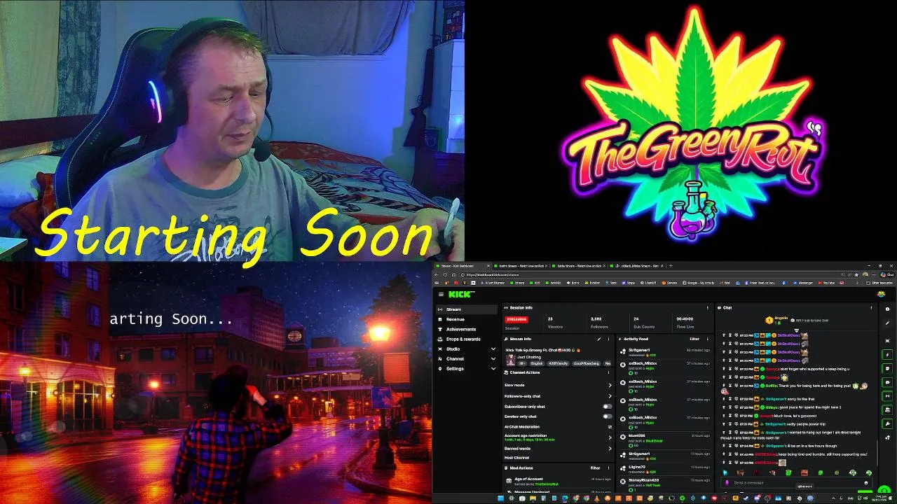Open Activity Feed Filter dropdown
This screenshot has height=504, width=897.
[694, 339]
